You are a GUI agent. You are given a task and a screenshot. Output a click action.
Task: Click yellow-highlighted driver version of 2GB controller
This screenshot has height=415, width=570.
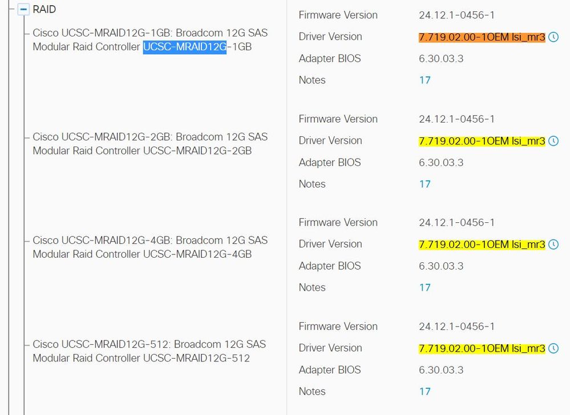tap(482, 141)
